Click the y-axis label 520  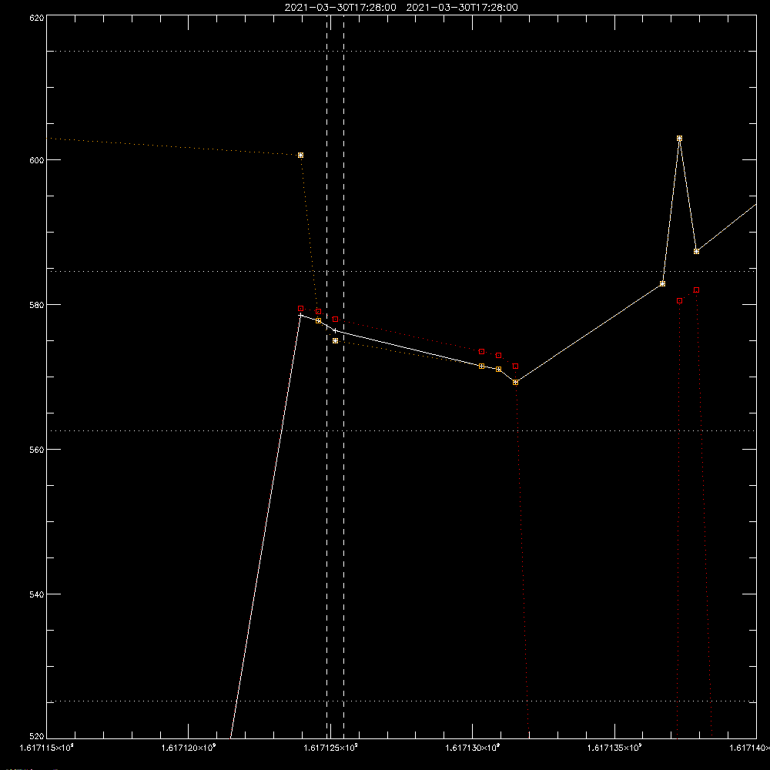pyautogui.click(x=37, y=736)
